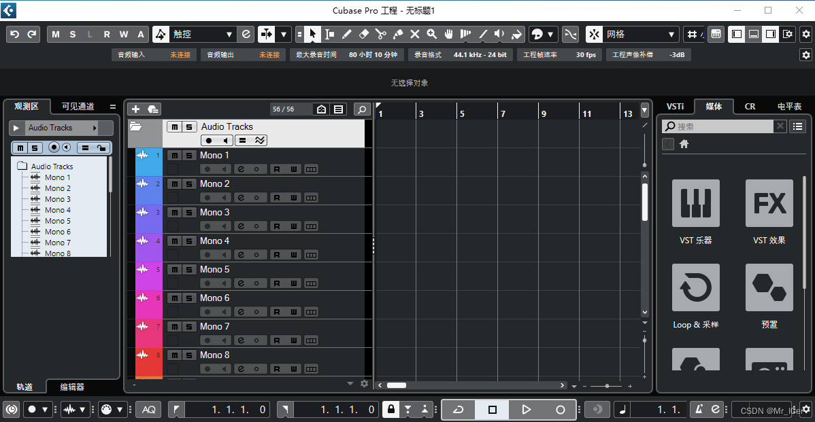Lock punch points padlock toggle
Image resolution: width=815 pixels, height=422 pixels.
(x=391, y=410)
